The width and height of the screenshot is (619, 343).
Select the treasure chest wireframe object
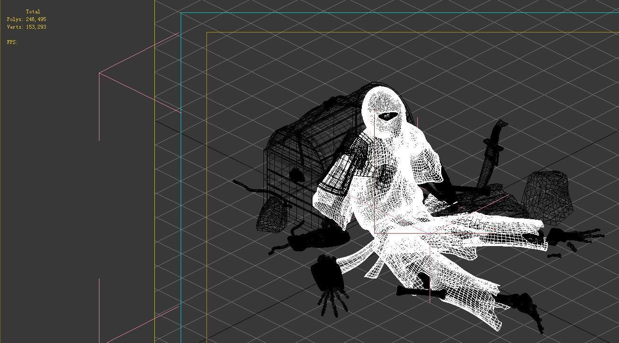(x=306, y=153)
